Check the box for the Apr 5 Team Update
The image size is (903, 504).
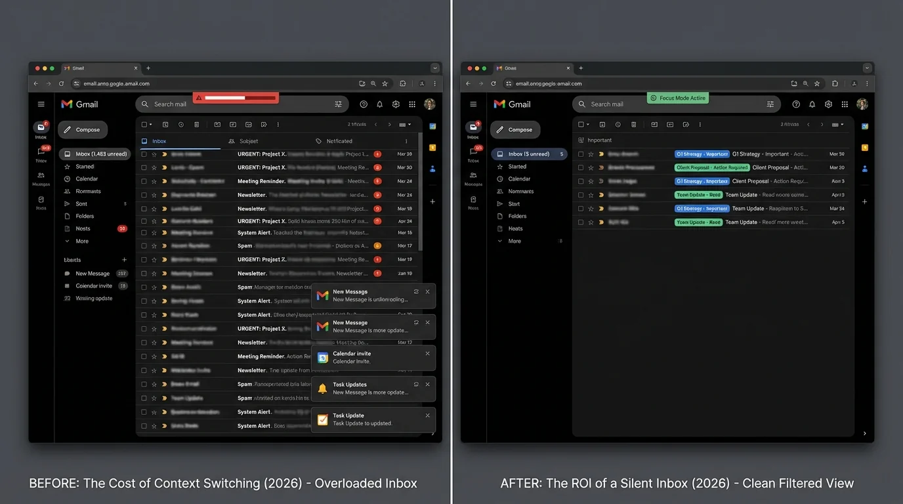pos(581,222)
